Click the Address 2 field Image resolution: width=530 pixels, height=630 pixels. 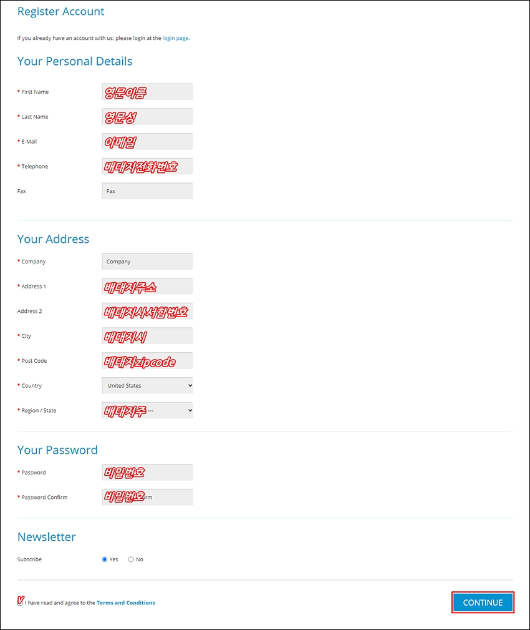click(x=147, y=312)
